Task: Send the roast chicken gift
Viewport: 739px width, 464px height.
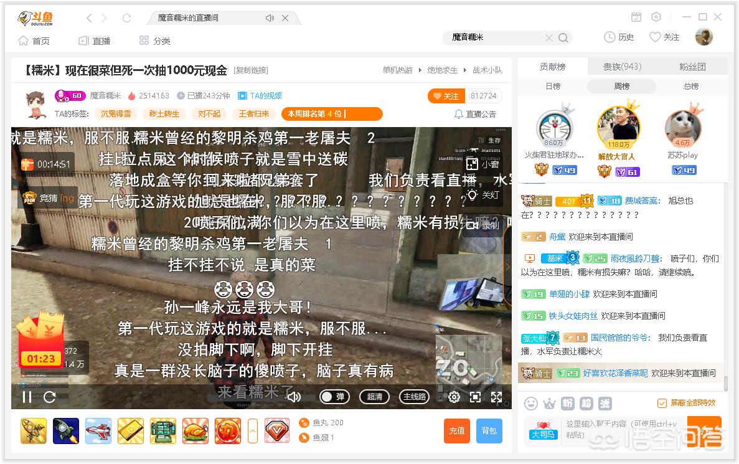Action: click(x=195, y=430)
